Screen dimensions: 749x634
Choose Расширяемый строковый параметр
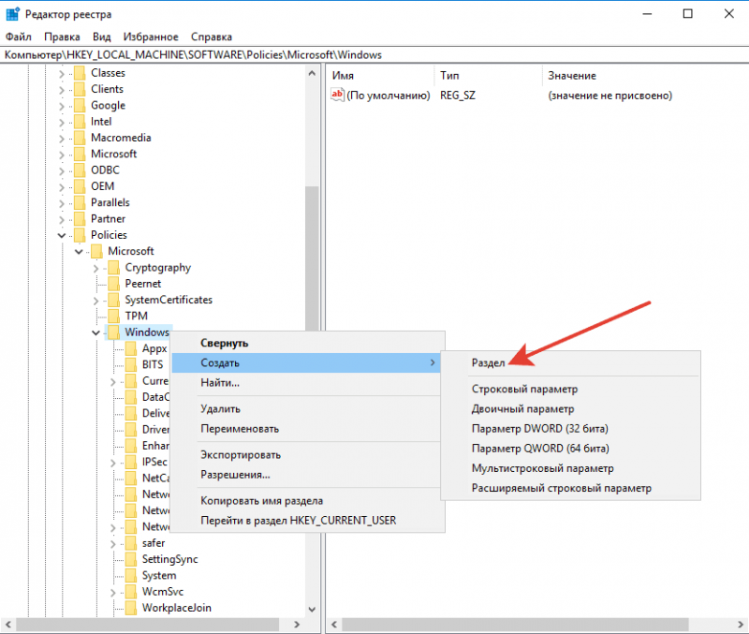click(x=570, y=488)
